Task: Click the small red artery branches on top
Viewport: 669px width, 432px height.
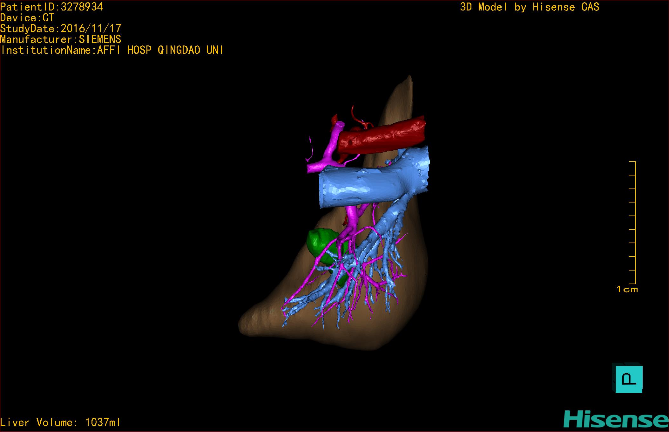Action: [358, 121]
